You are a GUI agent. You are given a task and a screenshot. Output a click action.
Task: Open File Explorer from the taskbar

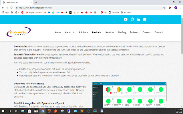click(x=23, y=111)
